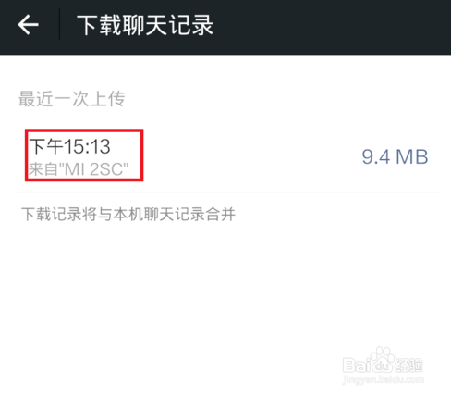Image resolution: width=451 pixels, height=396 pixels.
Task: Click the Bai text of watermark logo
Action: (358, 365)
